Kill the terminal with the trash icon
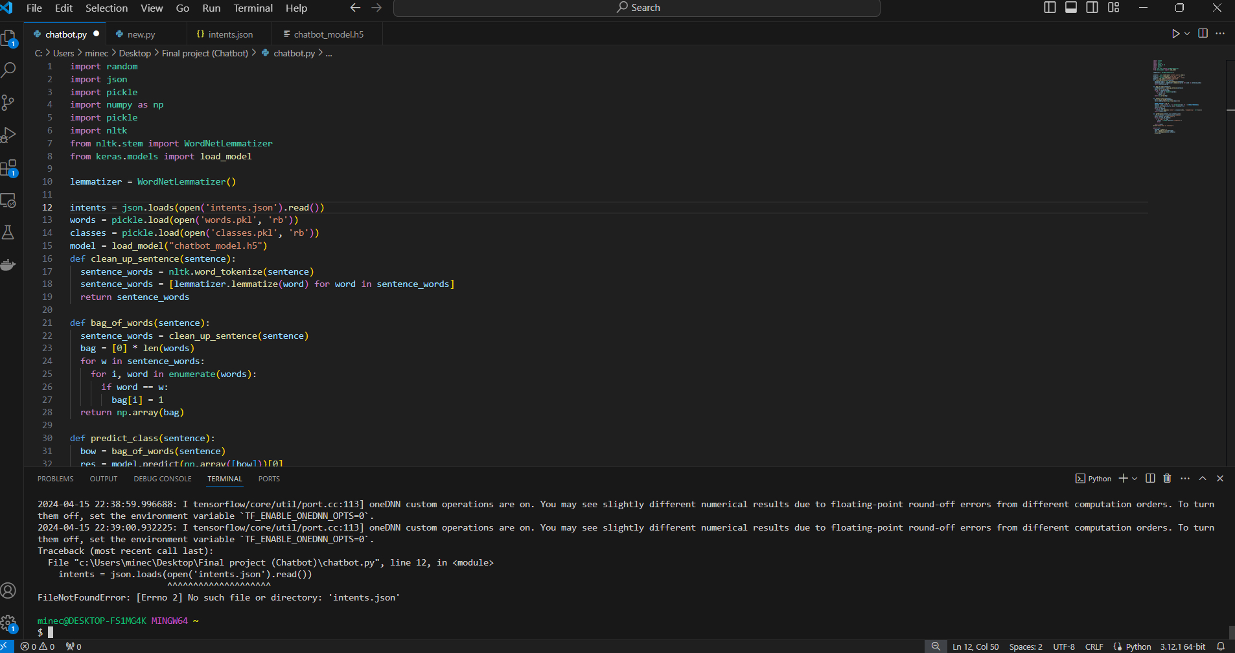The width and height of the screenshot is (1235, 653). pyautogui.click(x=1167, y=478)
